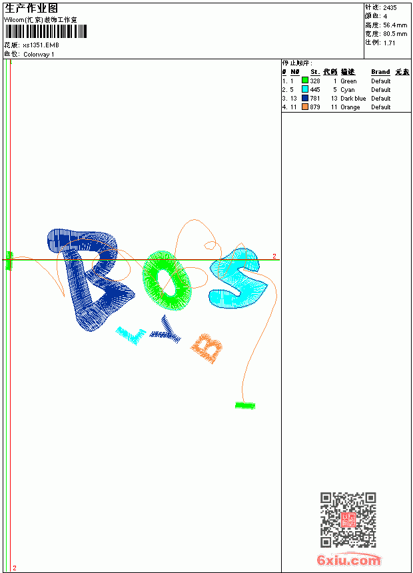Click 'Default' brand in the Green row
This screenshot has height=573, width=413.
point(381,81)
